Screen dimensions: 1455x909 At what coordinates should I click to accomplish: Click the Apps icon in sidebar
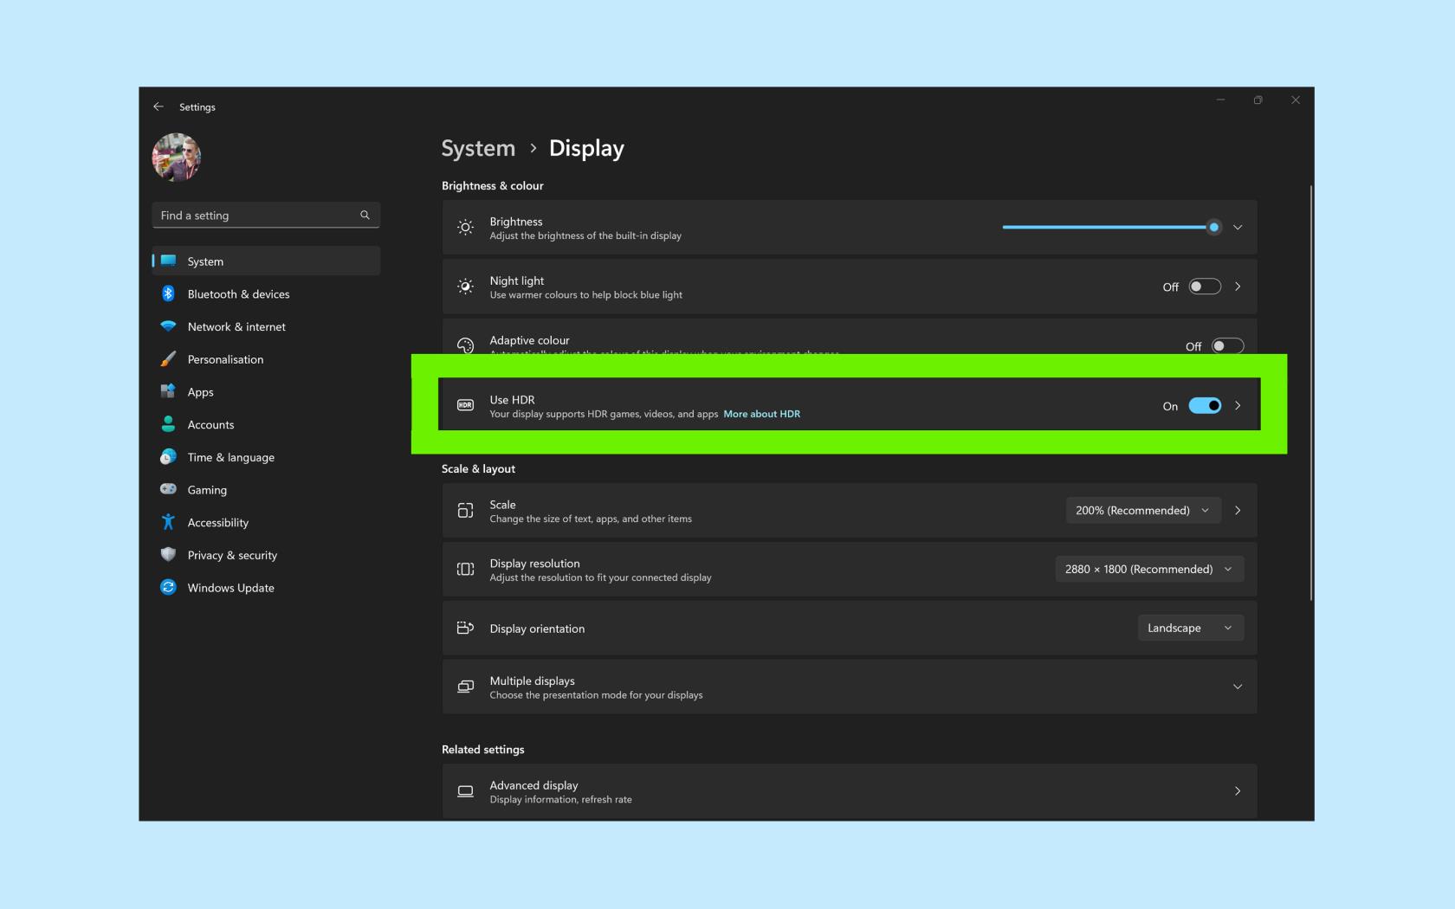tap(168, 391)
